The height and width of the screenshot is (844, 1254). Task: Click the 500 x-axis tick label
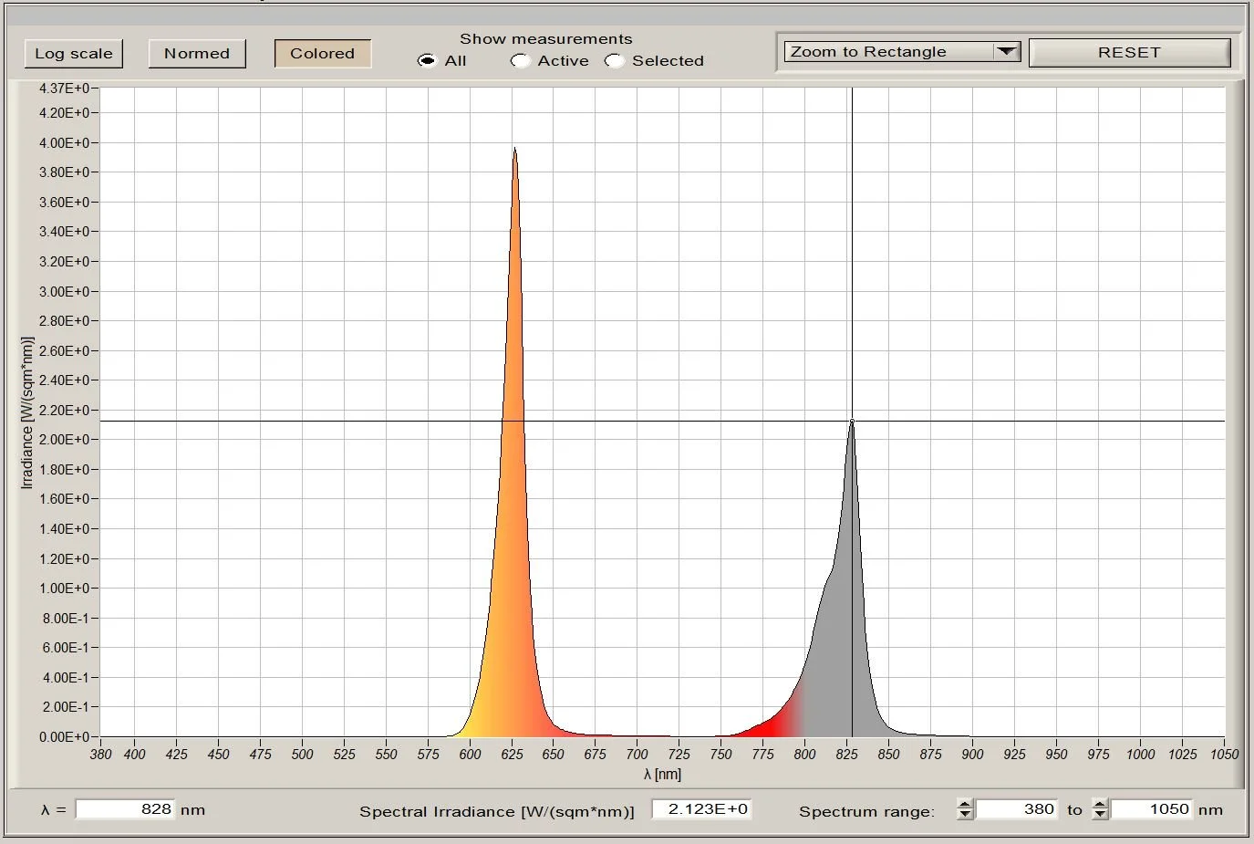click(302, 754)
